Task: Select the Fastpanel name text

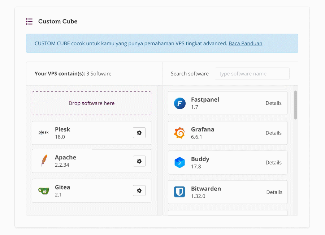Action: click(x=205, y=100)
